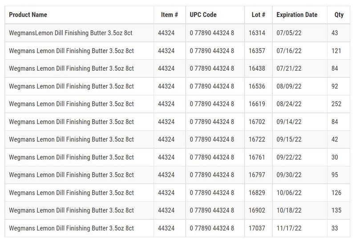Click the Item # column header
Screen dimensions: 356x241
[x=170, y=15]
